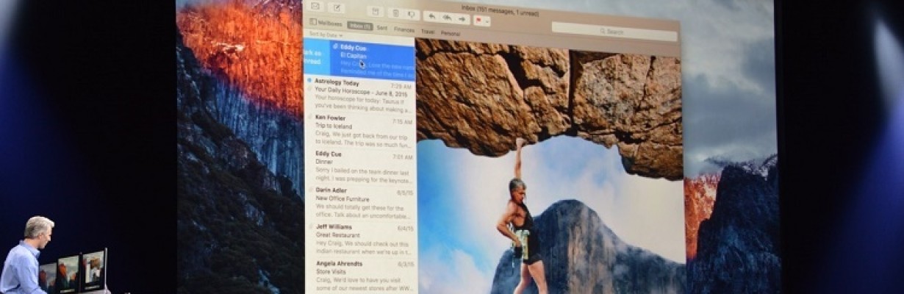This screenshot has width=904, height=294.
Task: Flag the message with red flag
Action: pos(479,21)
